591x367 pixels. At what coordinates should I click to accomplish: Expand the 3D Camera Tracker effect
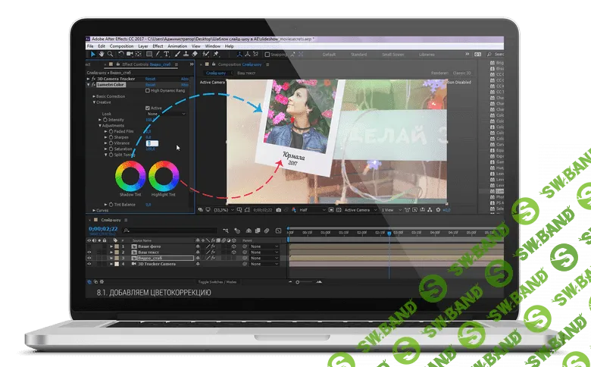coord(89,79)
